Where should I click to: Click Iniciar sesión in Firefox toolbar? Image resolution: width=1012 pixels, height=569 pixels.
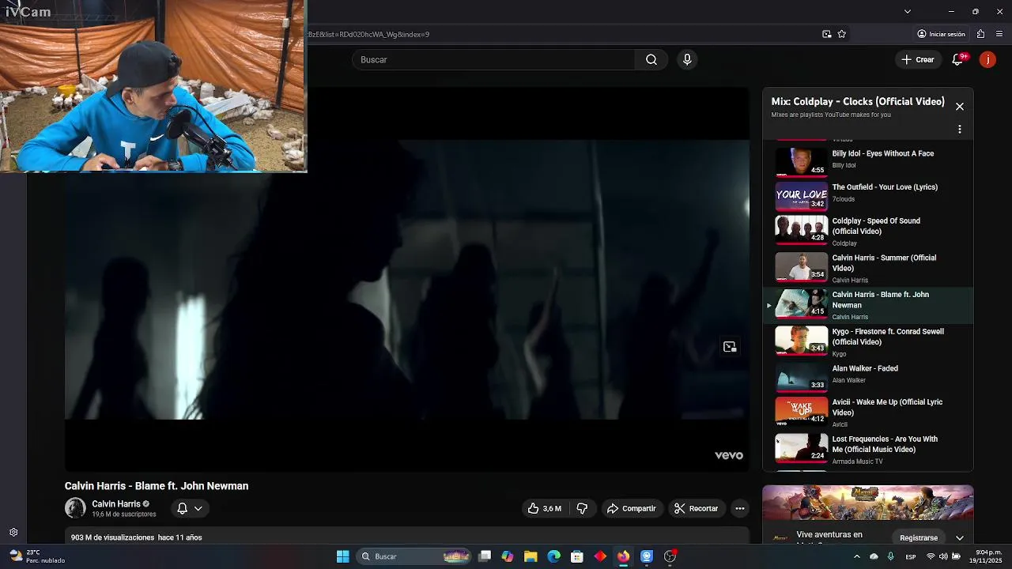point(941,34)
